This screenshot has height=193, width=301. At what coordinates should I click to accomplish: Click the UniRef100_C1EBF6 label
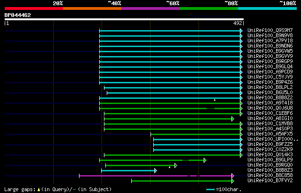click(270, 113)
